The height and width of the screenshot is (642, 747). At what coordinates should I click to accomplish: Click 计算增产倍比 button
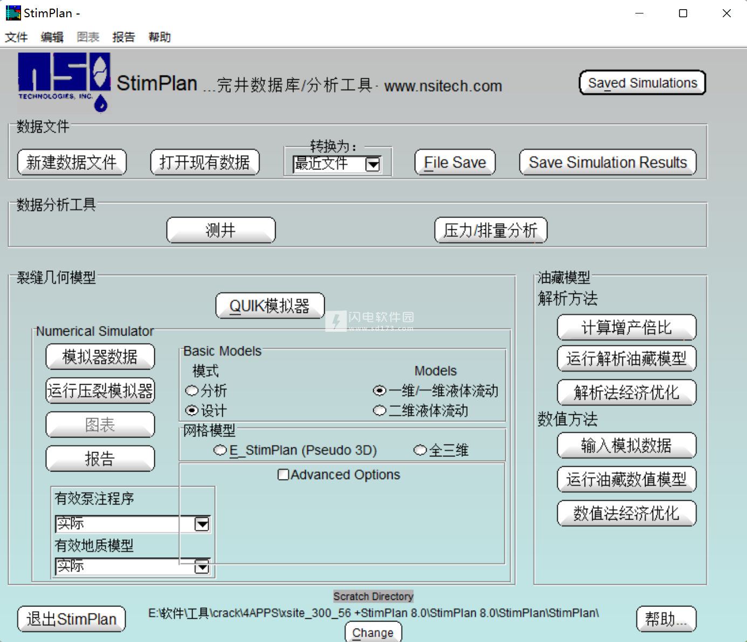pos(627,327)
